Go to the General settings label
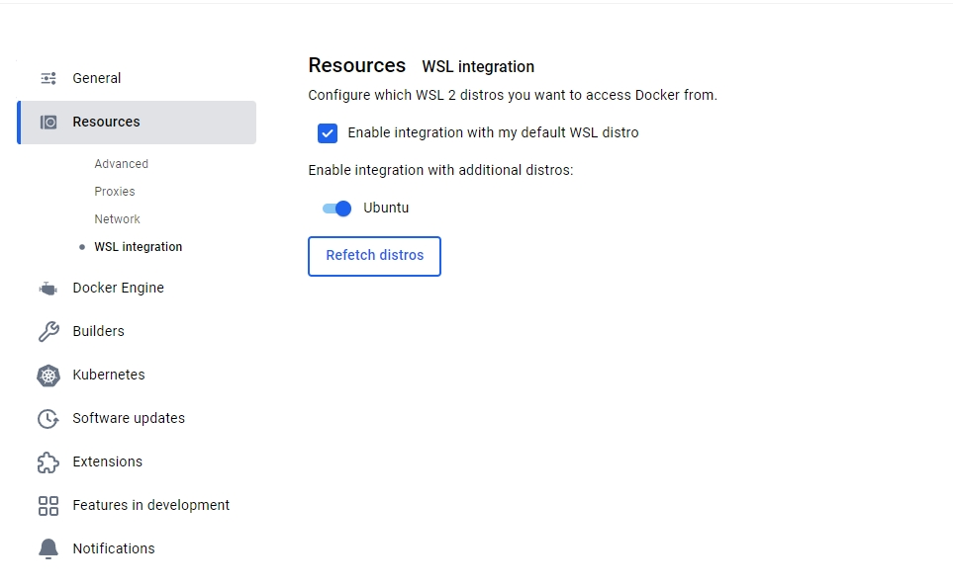This screenshot has height=587, width=953. tap(97, 78)
